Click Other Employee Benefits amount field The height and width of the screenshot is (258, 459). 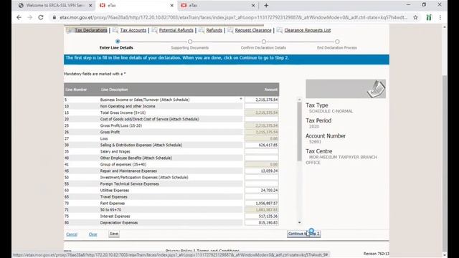click(262, 158)
